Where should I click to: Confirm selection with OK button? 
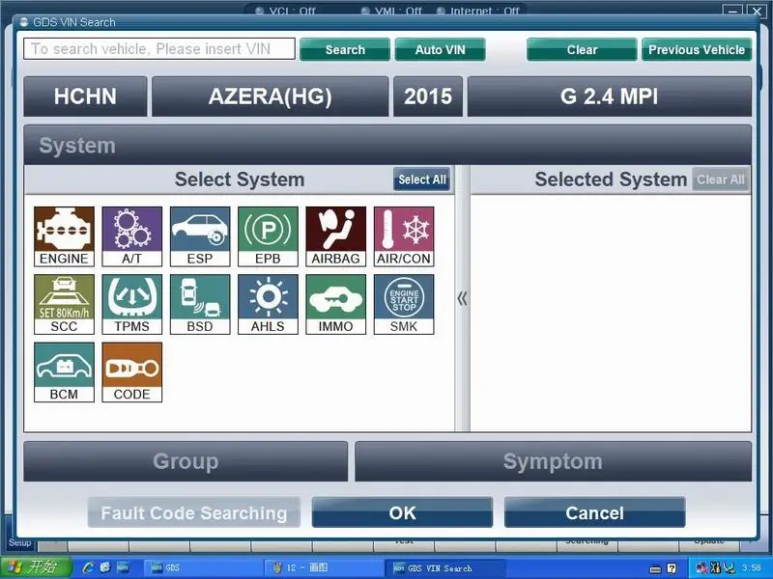point(402,512)
